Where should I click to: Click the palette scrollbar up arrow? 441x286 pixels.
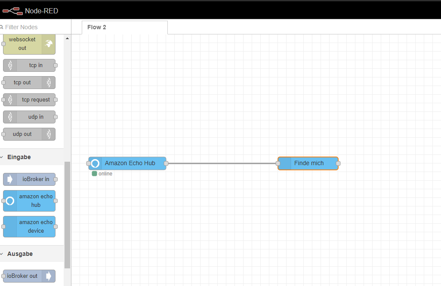pyautogui.click(x=67, y=38)
